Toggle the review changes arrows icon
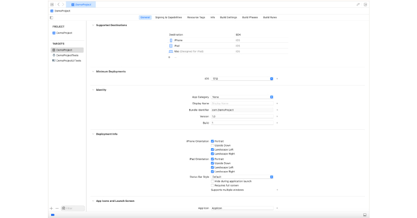The height and width of the screenshot is (218, 417). [x=358, y=5]
